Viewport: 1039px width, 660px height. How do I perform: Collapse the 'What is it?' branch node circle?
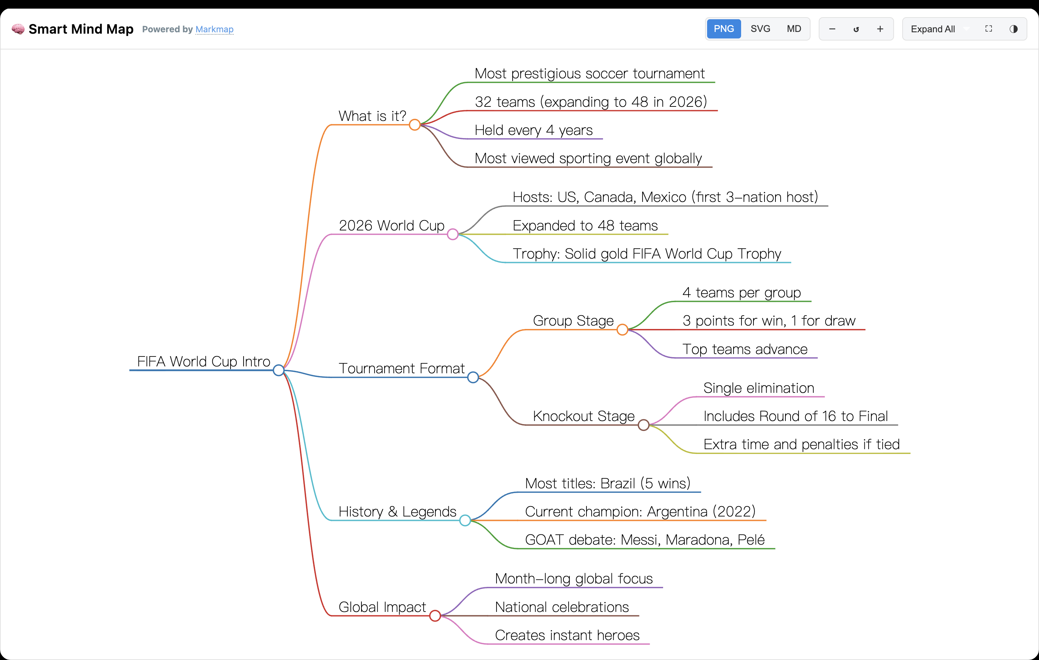(415, 125)
